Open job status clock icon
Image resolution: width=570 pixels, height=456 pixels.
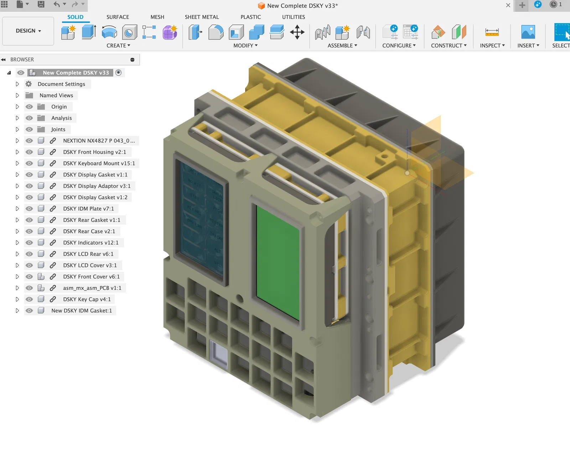point(553,4)
